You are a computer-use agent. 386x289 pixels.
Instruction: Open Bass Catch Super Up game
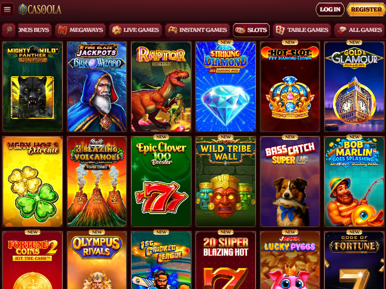coord(290,181)
